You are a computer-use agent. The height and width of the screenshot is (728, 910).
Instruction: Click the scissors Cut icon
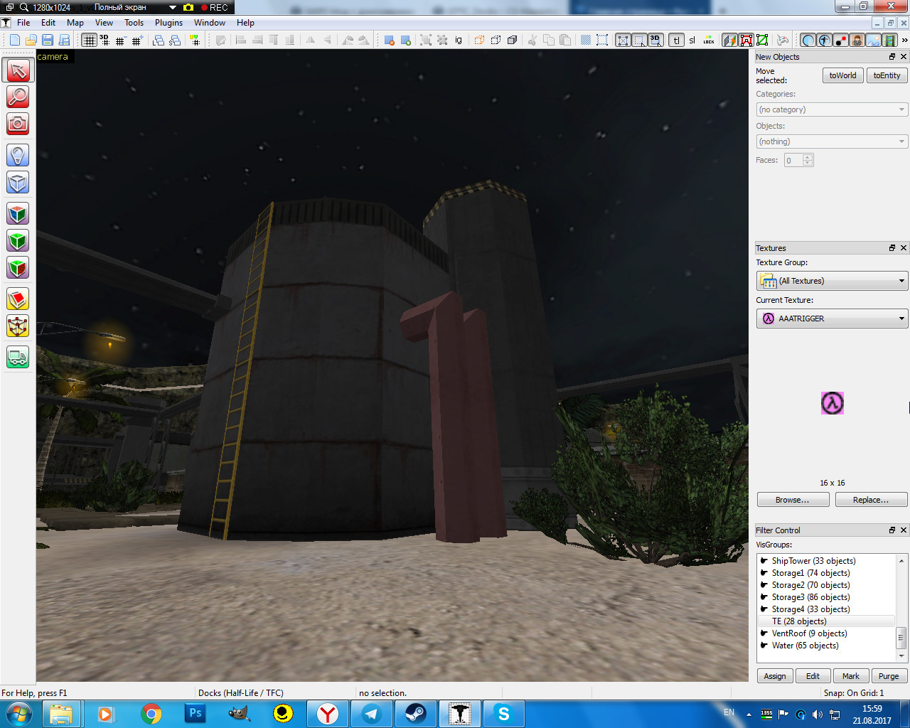pos(532,40)
